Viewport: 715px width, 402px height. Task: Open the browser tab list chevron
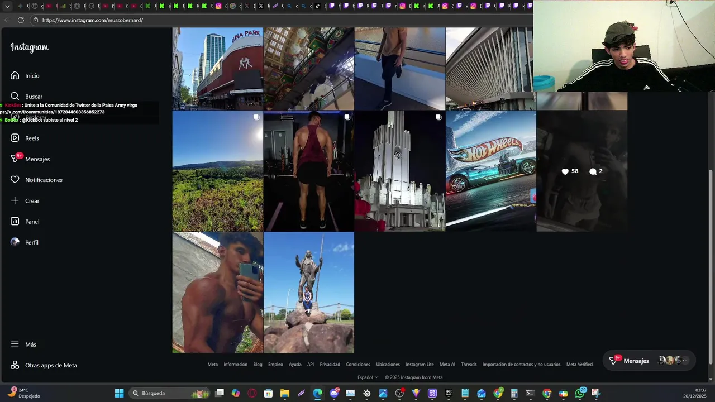tap(7, 6)
